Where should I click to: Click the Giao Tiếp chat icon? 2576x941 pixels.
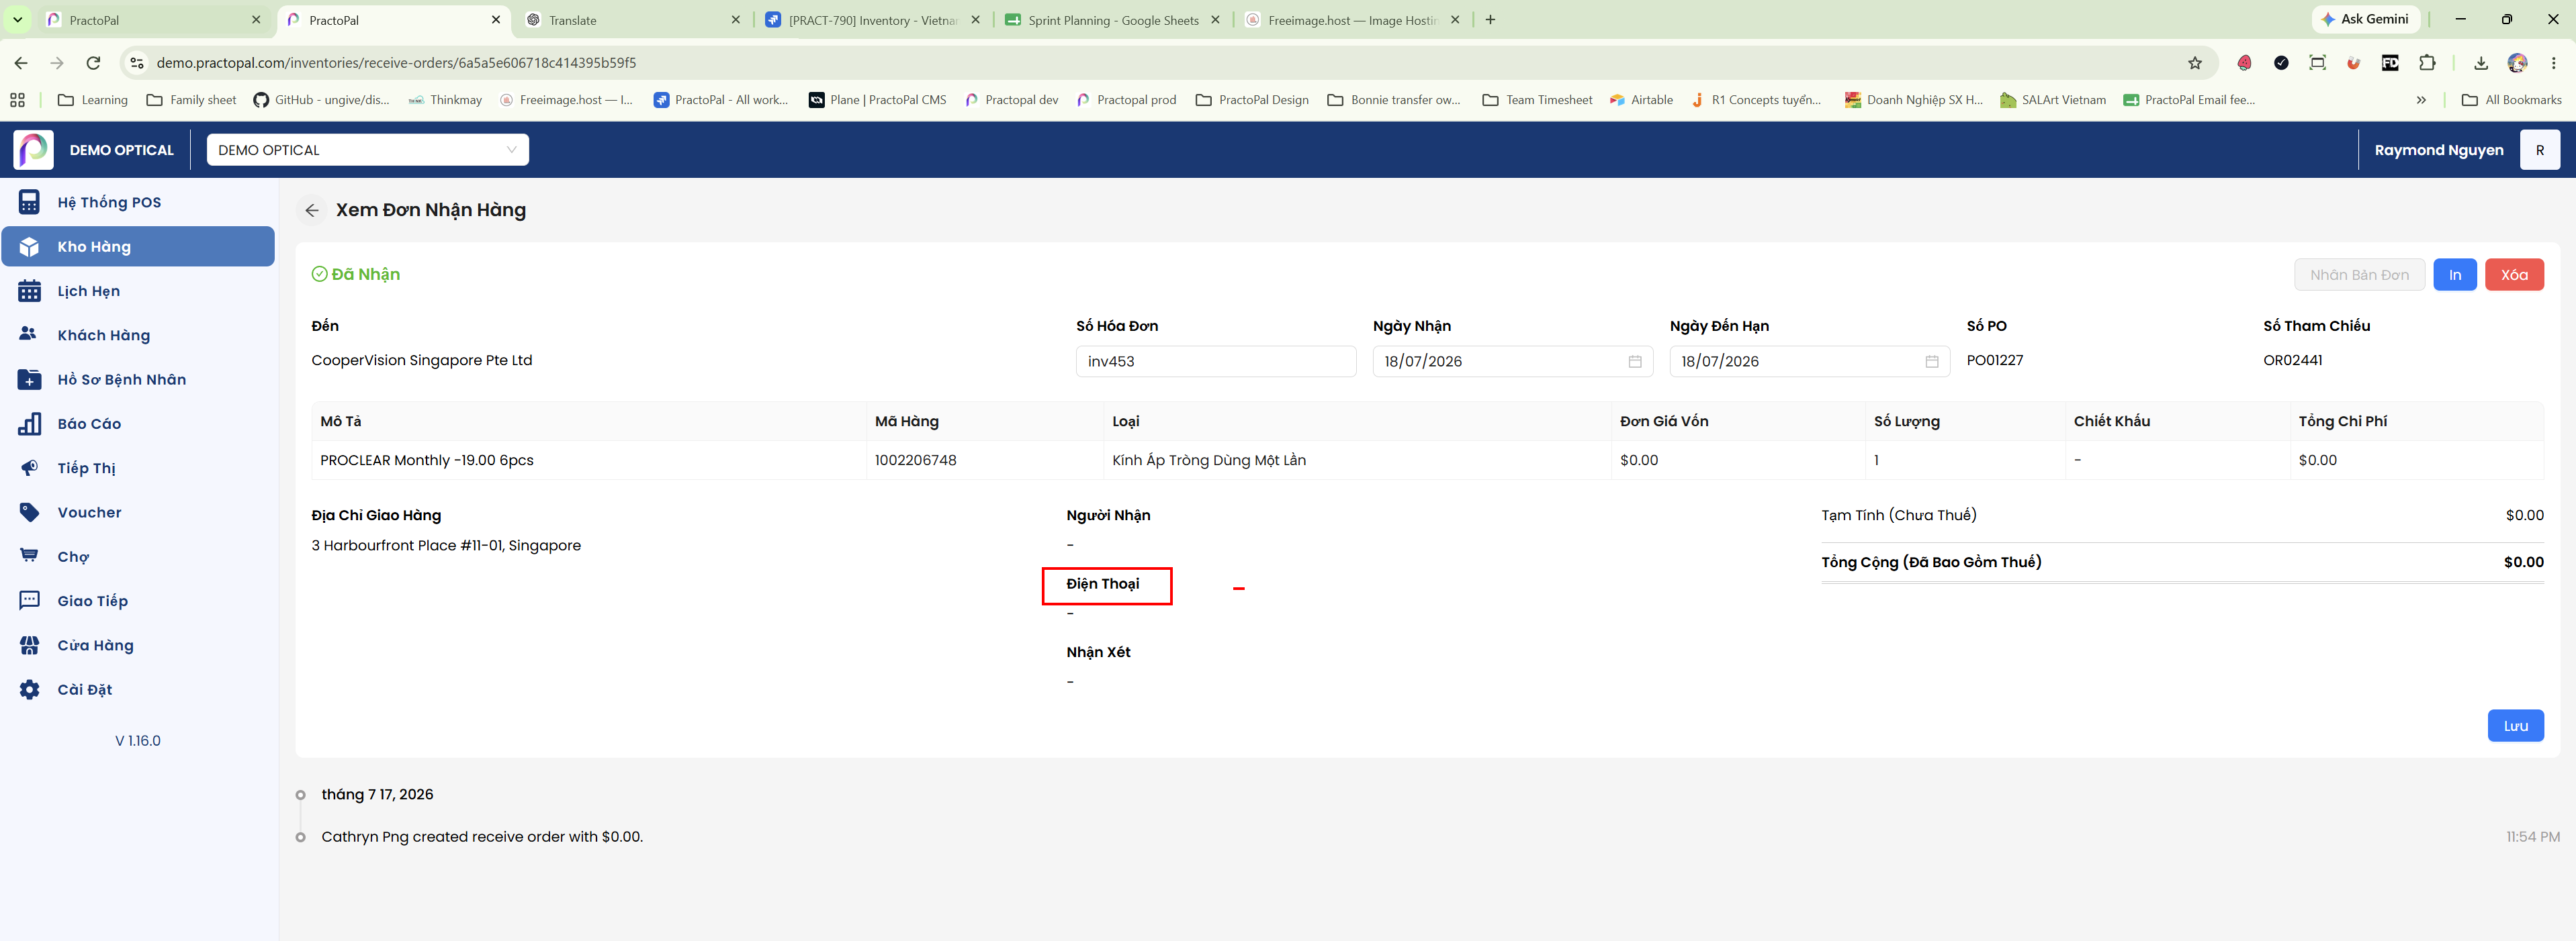pos(29,600)
